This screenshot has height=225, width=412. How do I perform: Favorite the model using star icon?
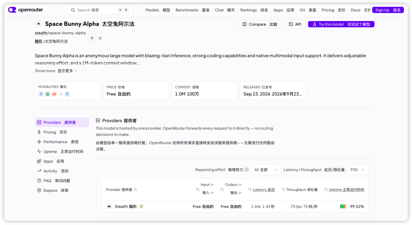pyautogui.click(x=100, y=38)
